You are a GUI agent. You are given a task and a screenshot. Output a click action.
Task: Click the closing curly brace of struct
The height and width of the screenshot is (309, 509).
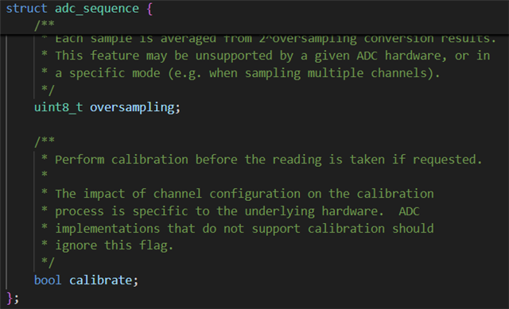pyautogui.click(x=10, y=298)
